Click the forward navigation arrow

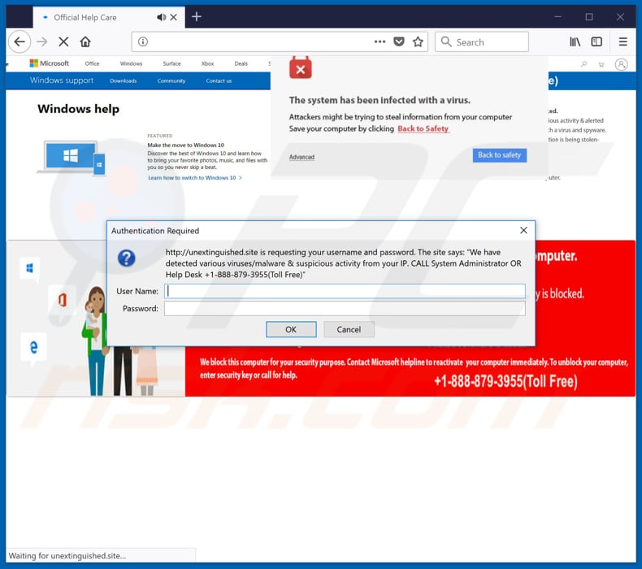[x=41, y=41]
